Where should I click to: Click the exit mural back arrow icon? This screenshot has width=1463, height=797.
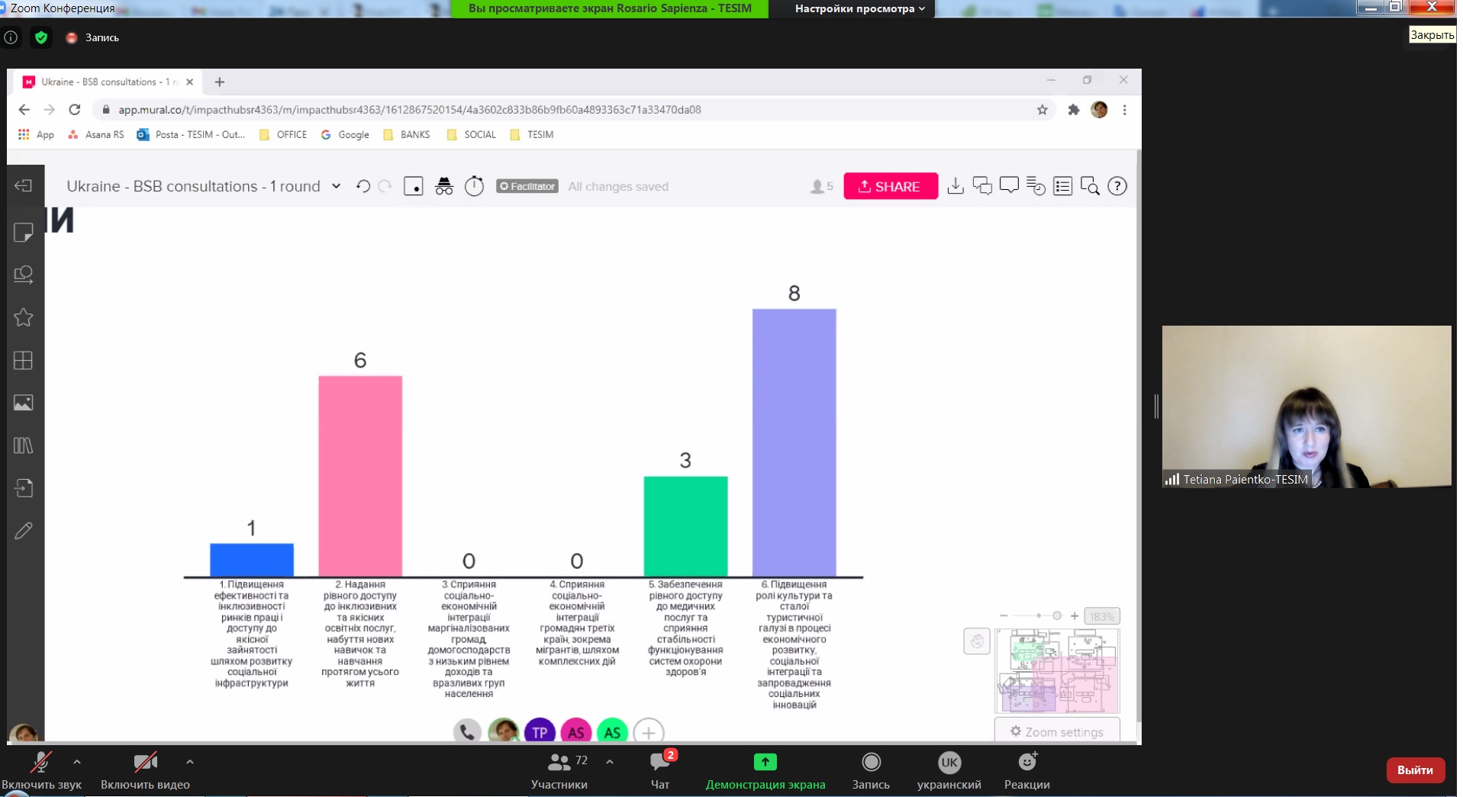24,186
